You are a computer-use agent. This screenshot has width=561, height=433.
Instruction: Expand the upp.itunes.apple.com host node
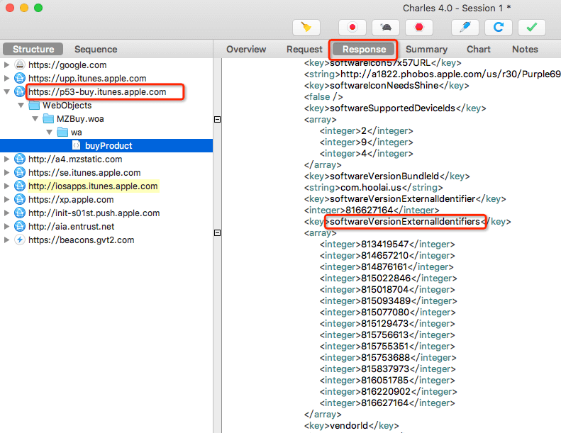click(7, 79)
